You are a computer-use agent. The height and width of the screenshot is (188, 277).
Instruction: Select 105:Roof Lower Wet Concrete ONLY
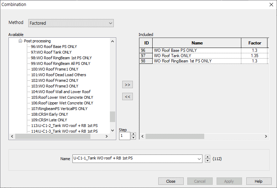(x=62, y=97)
